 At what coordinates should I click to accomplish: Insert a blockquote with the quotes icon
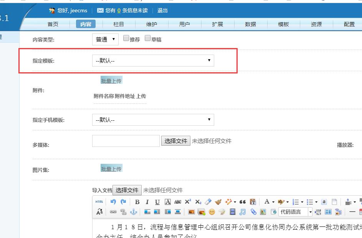(242, 202)
